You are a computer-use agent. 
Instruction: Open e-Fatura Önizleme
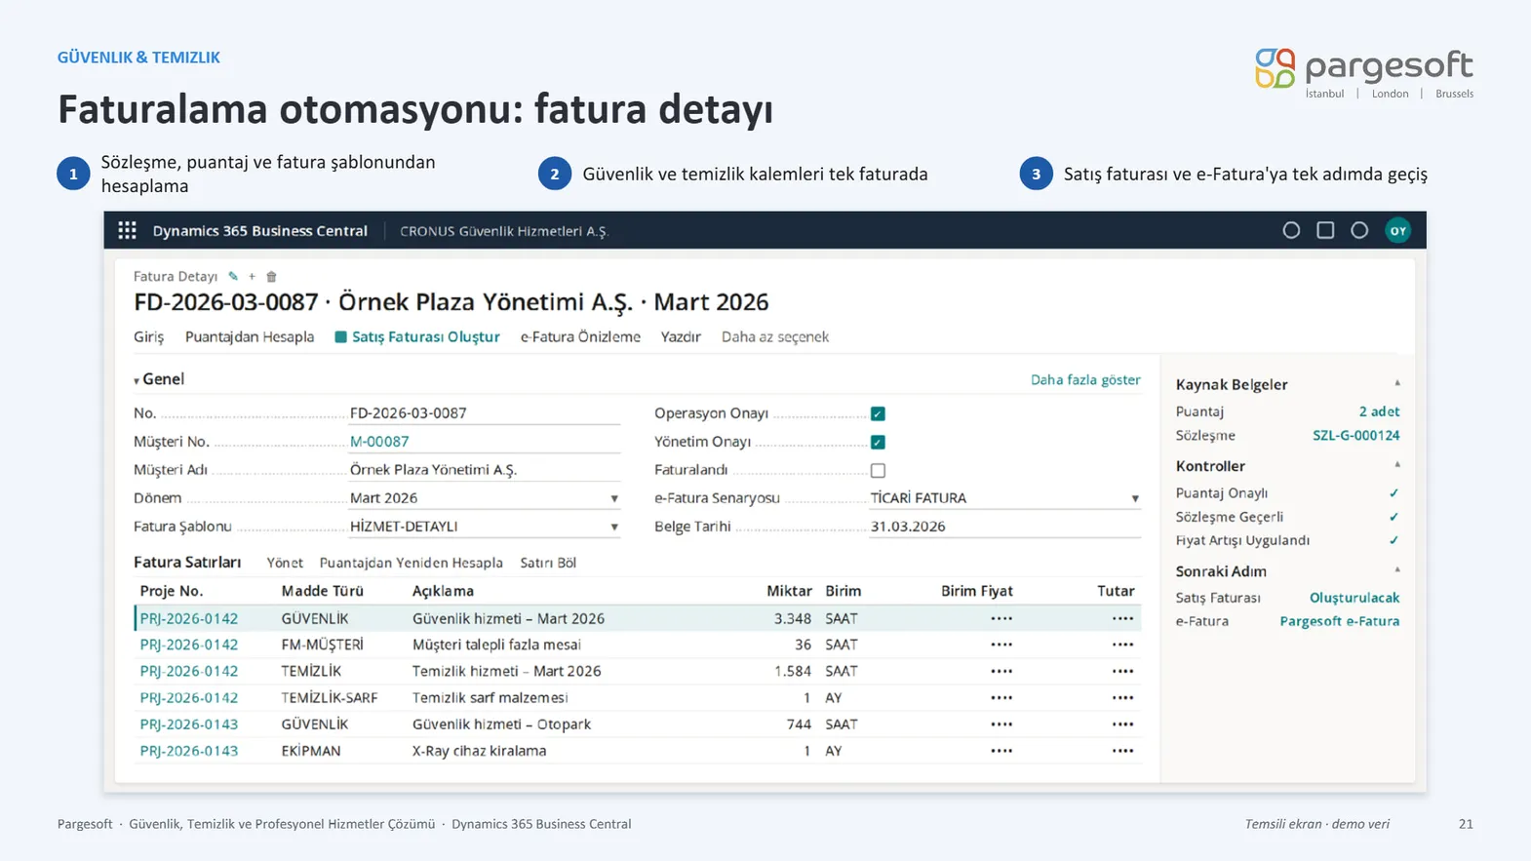coord(580,337)
